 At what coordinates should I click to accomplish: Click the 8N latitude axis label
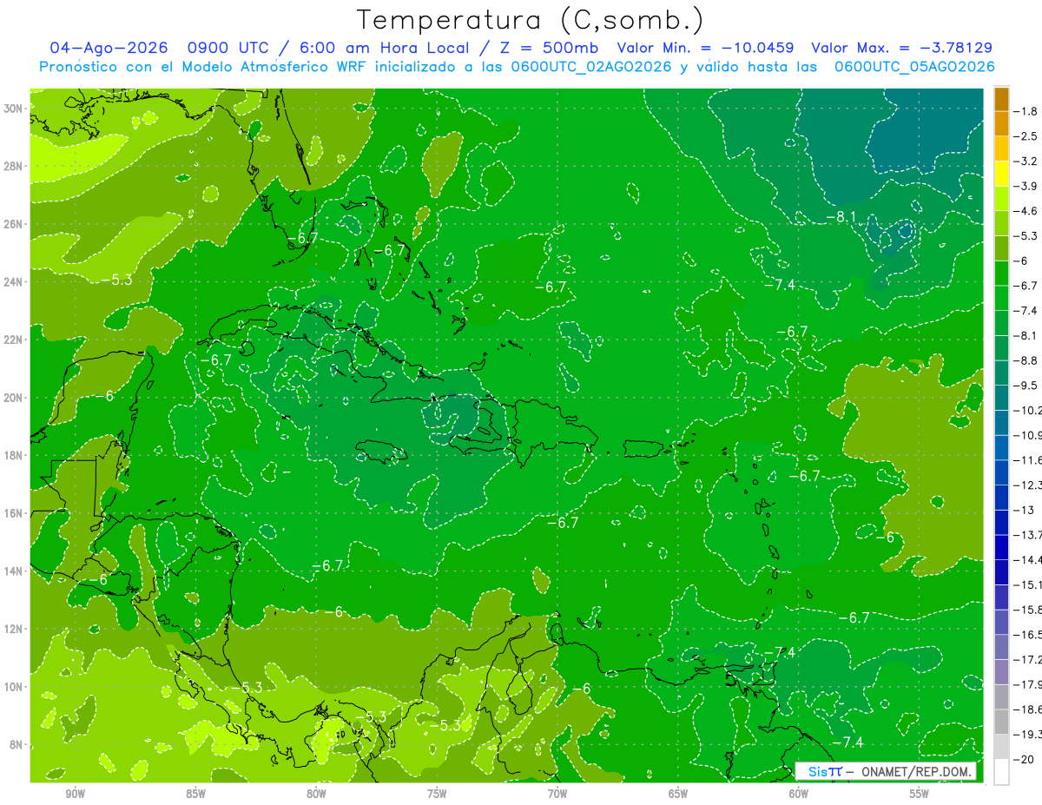coord(16,745)
